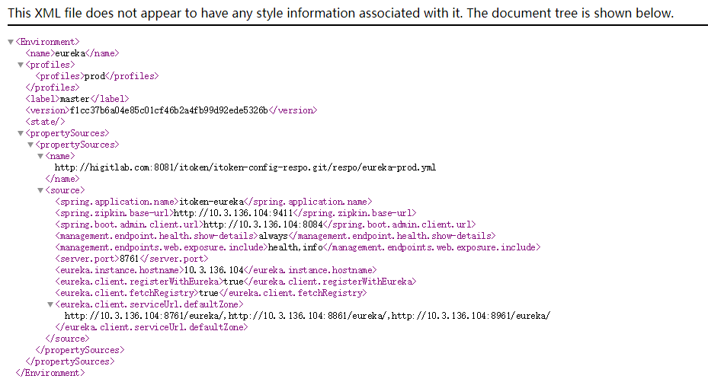Viewport: 708px width, 382px height.
Task: Click the fetchRegistry opening tag
Action: click(x=127, y=293)
